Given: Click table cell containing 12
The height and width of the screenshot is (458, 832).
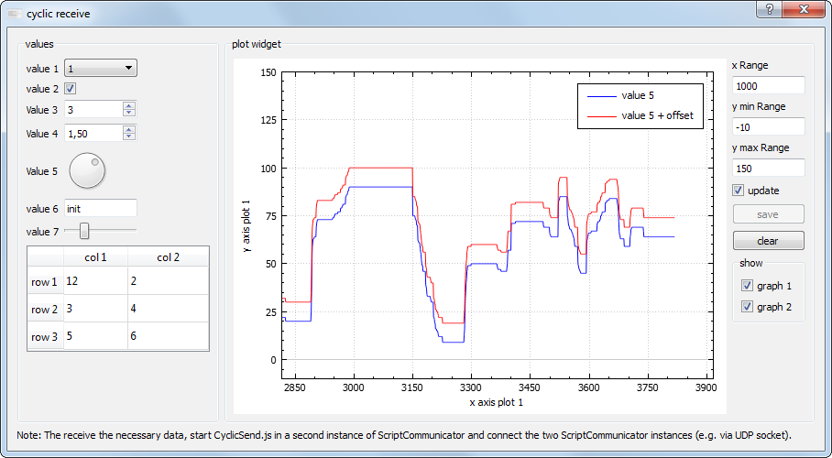Looking at the screenshot, I should [x=95, y=281].
